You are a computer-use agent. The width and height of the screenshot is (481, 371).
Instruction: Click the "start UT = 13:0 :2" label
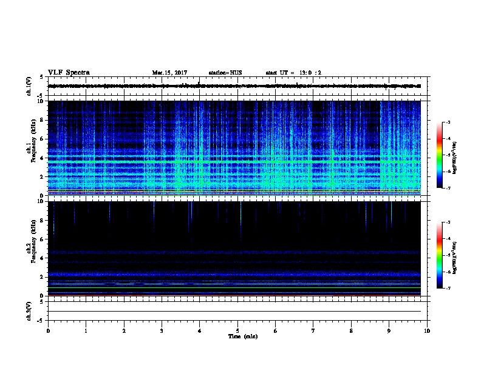click(x=293, y=73)
